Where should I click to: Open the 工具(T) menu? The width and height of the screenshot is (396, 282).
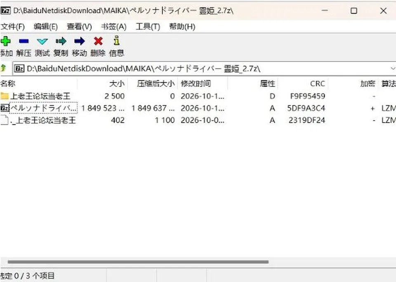click(148, 26)
